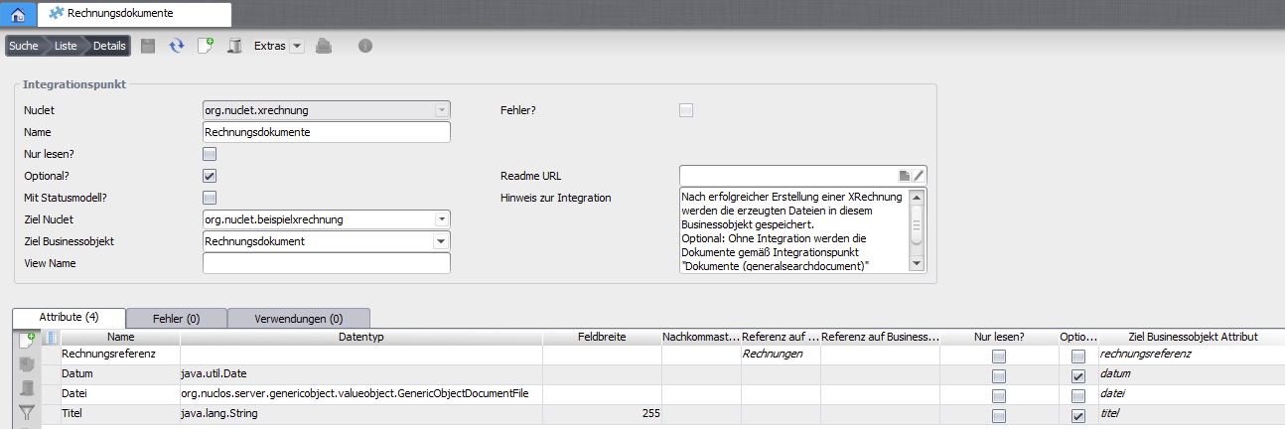
Task: Refresh the record with blue arrows icon
Action: tap(177, 46)
